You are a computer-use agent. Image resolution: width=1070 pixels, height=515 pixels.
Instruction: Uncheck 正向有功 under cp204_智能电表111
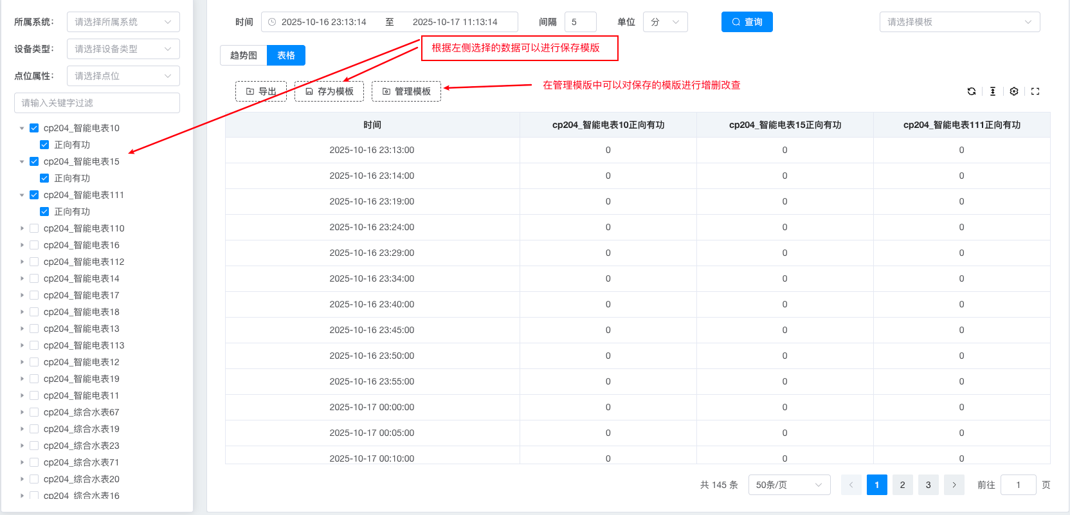point(44,212)
